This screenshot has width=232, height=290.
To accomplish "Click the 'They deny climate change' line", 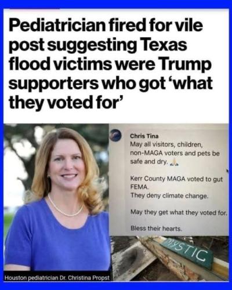I will tap(169, 196).
